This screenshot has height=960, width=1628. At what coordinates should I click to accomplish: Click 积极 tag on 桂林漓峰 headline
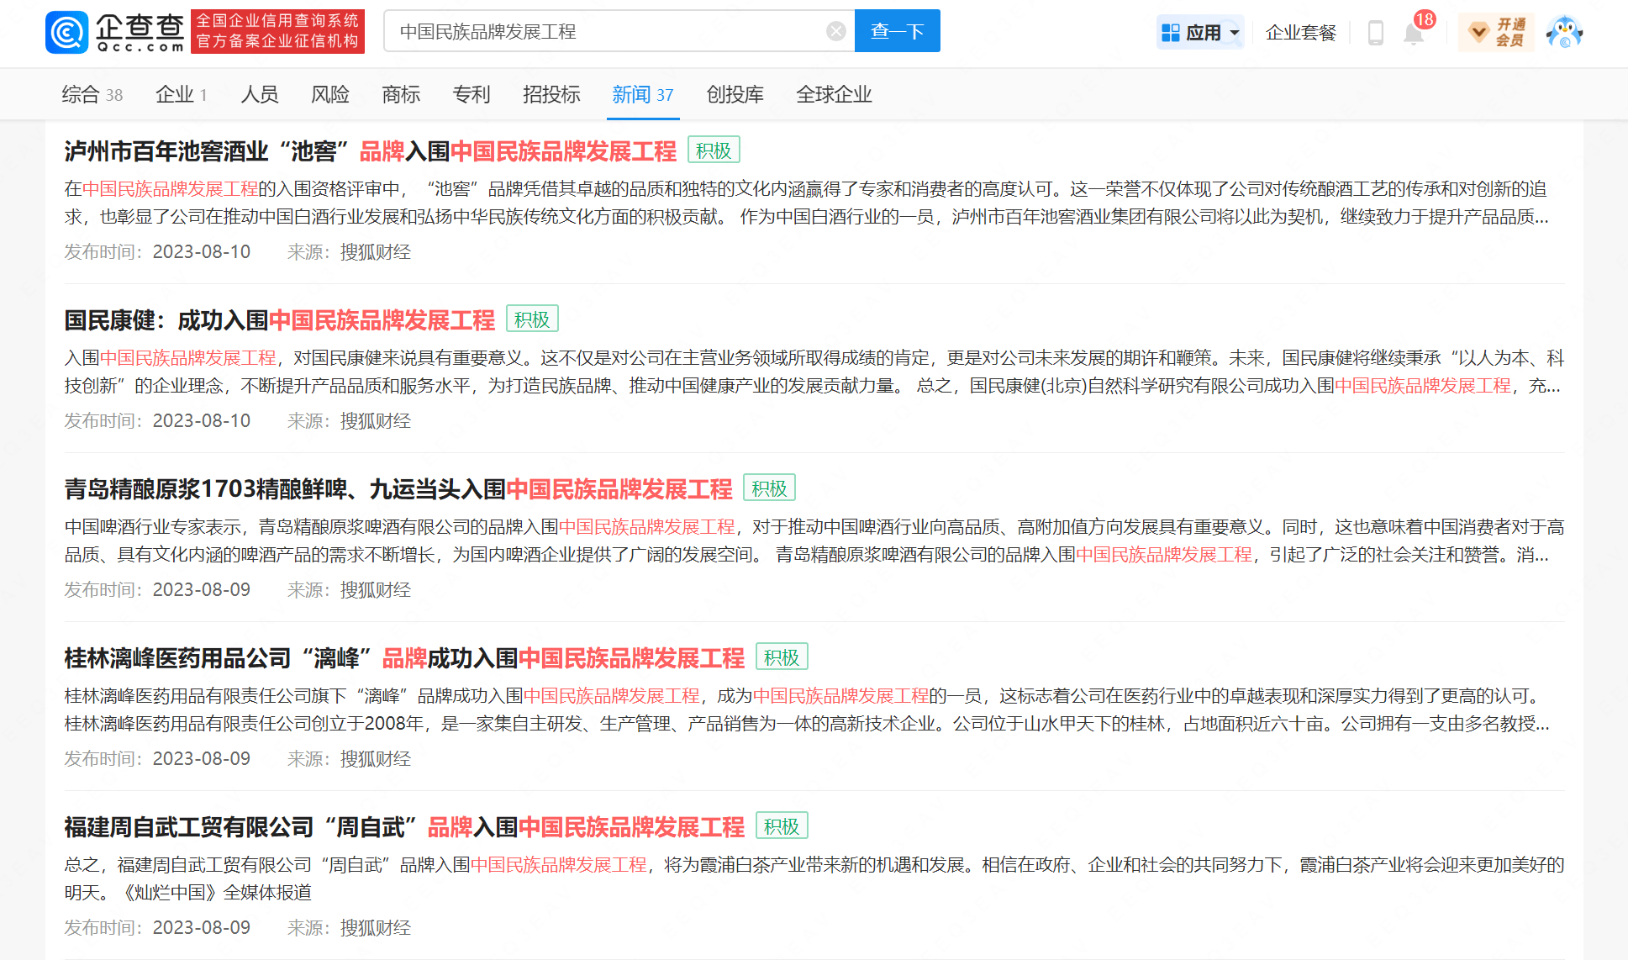pyautogui.click(x=782, y=657)
